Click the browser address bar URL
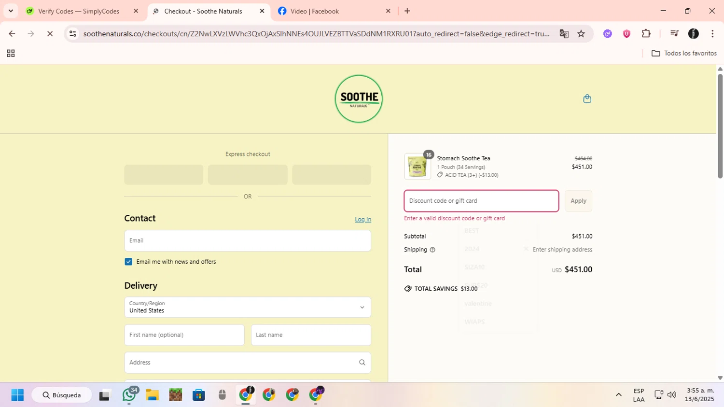The image size is (724, 407). point(316,33)
